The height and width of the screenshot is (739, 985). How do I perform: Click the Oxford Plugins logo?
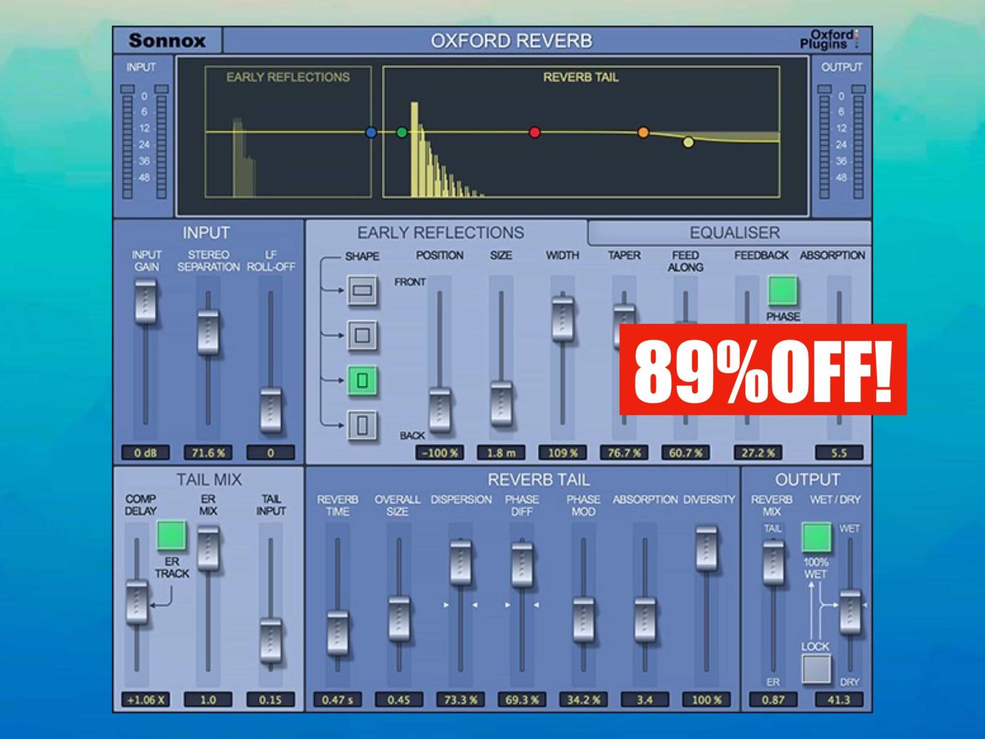point(829,40)
